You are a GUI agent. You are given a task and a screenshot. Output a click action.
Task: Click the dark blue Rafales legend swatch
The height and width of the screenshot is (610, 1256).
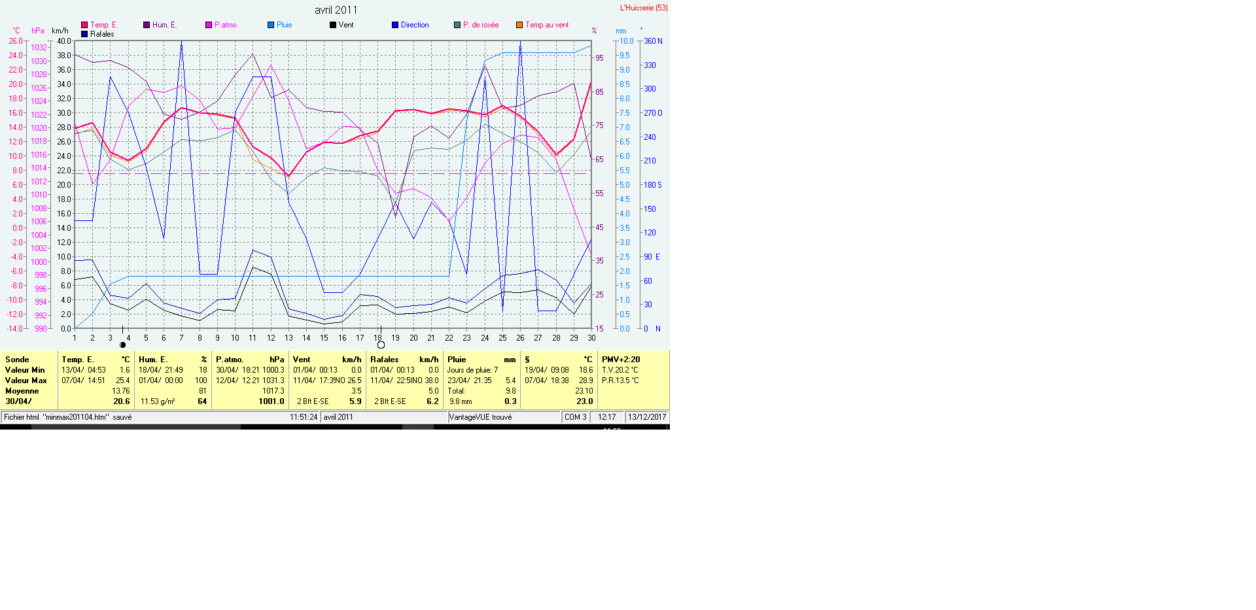click(x=84, y=34)
